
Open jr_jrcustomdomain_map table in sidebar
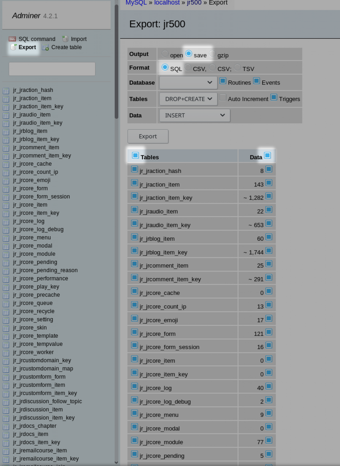(x=43, y=368)
